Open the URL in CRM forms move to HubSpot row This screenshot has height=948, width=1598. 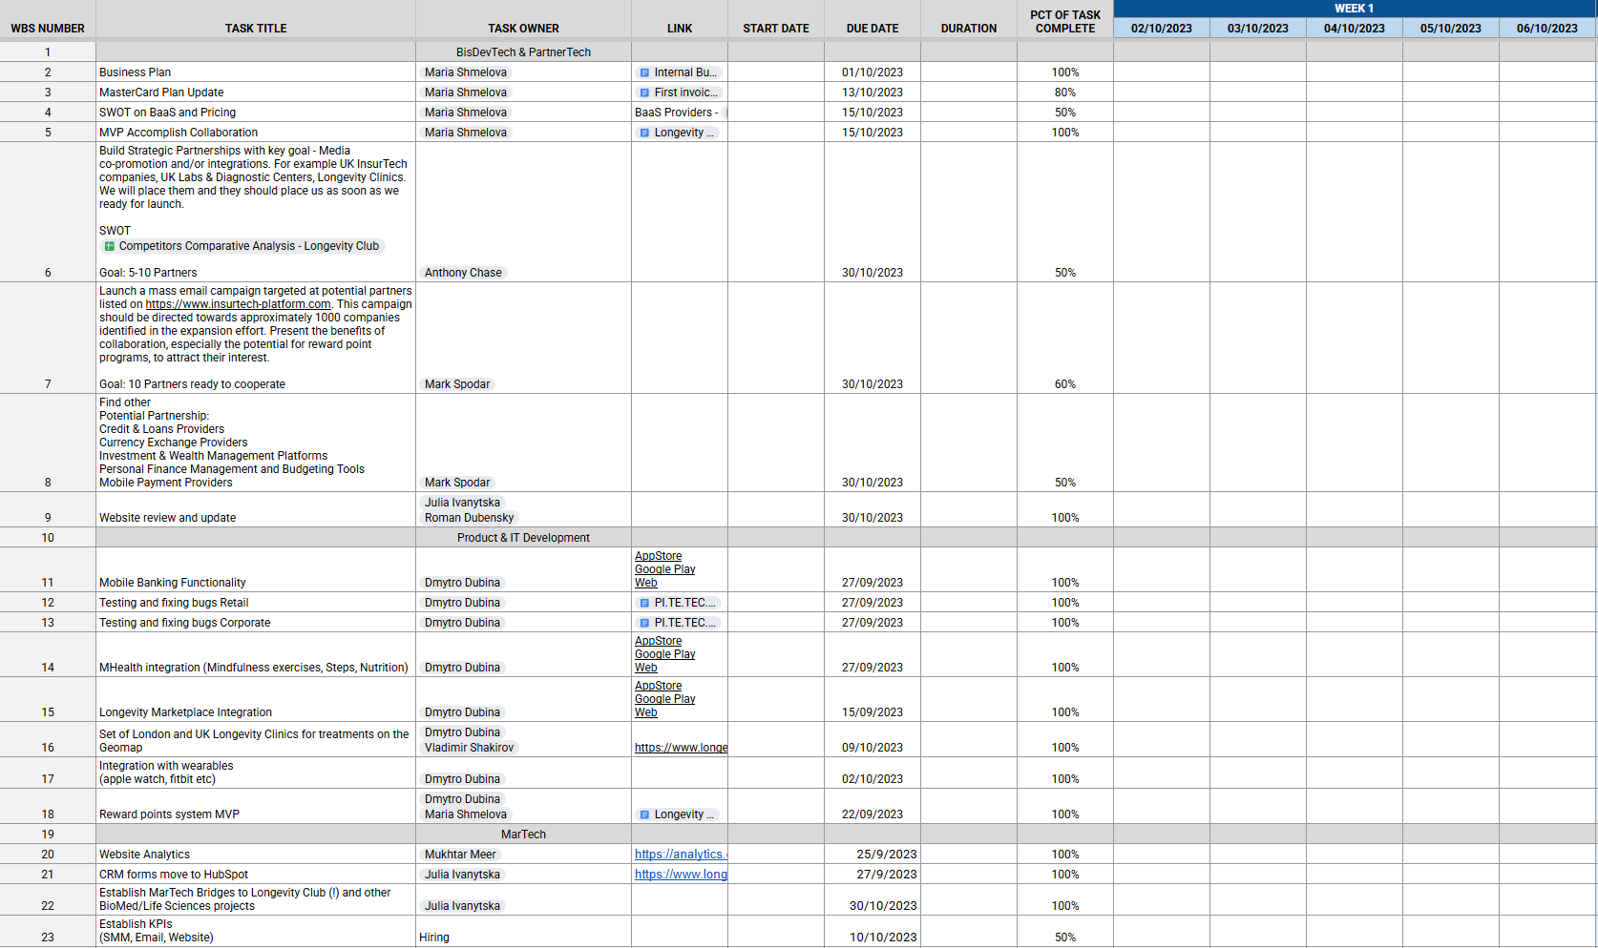680,875
